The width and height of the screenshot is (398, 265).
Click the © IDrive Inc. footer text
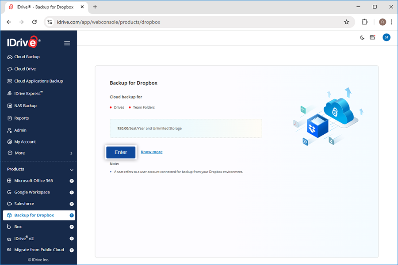pos(38,260)
